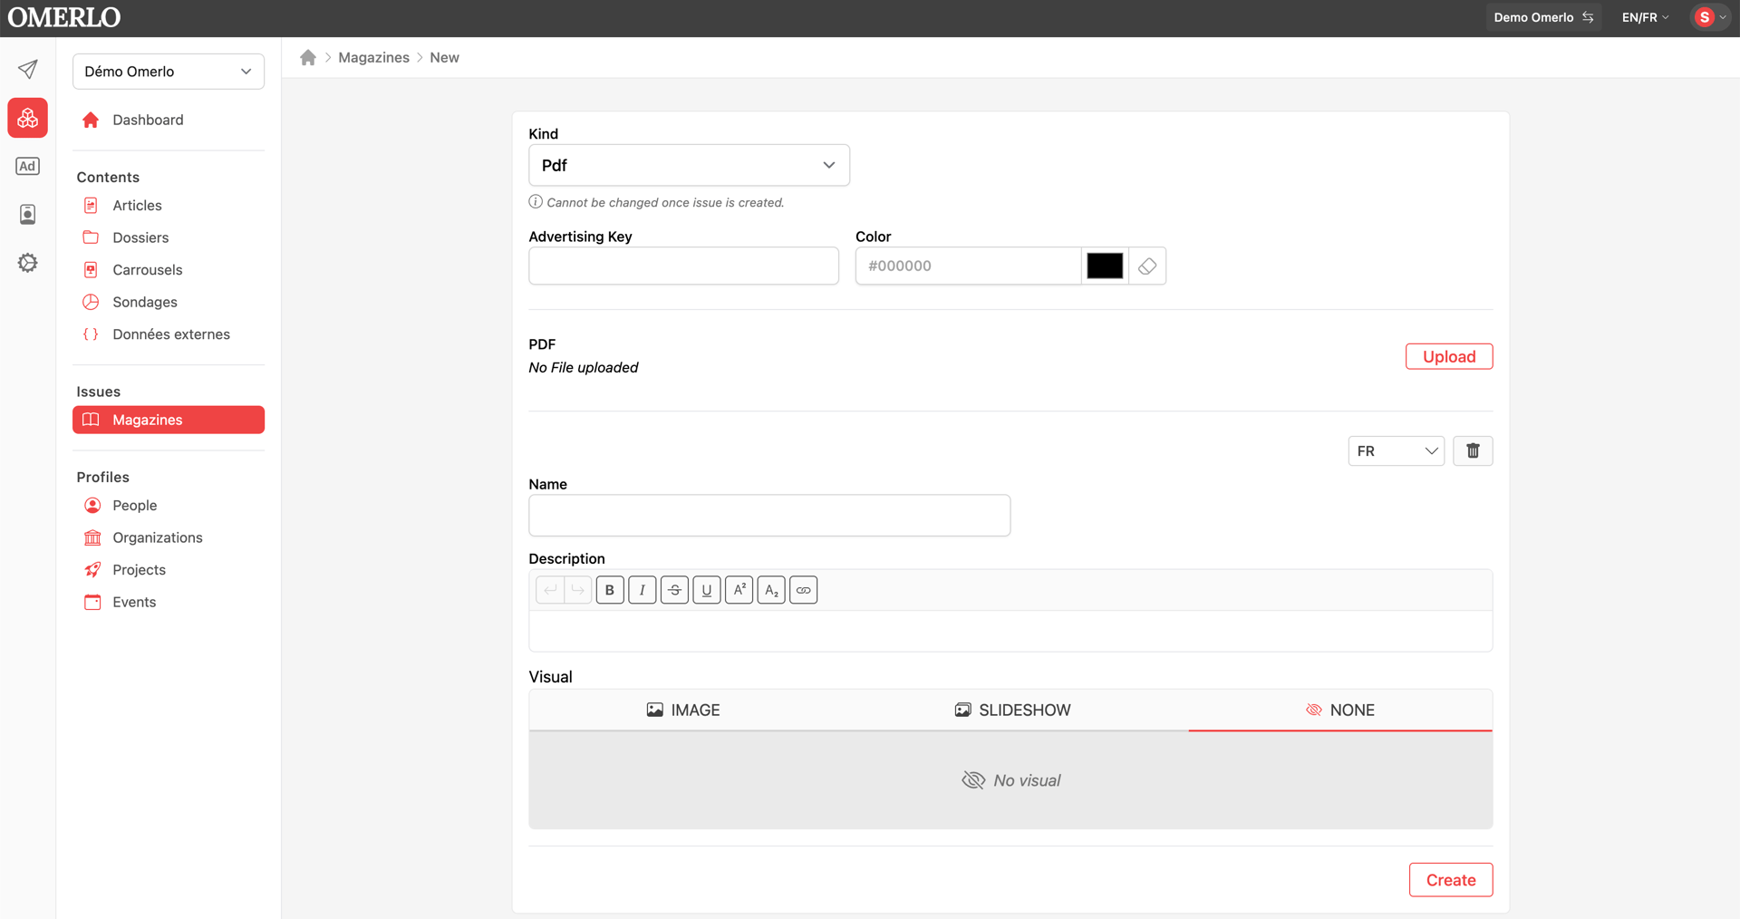
Task: Focus the Advertising Key field
Action: tap(683, 266)
